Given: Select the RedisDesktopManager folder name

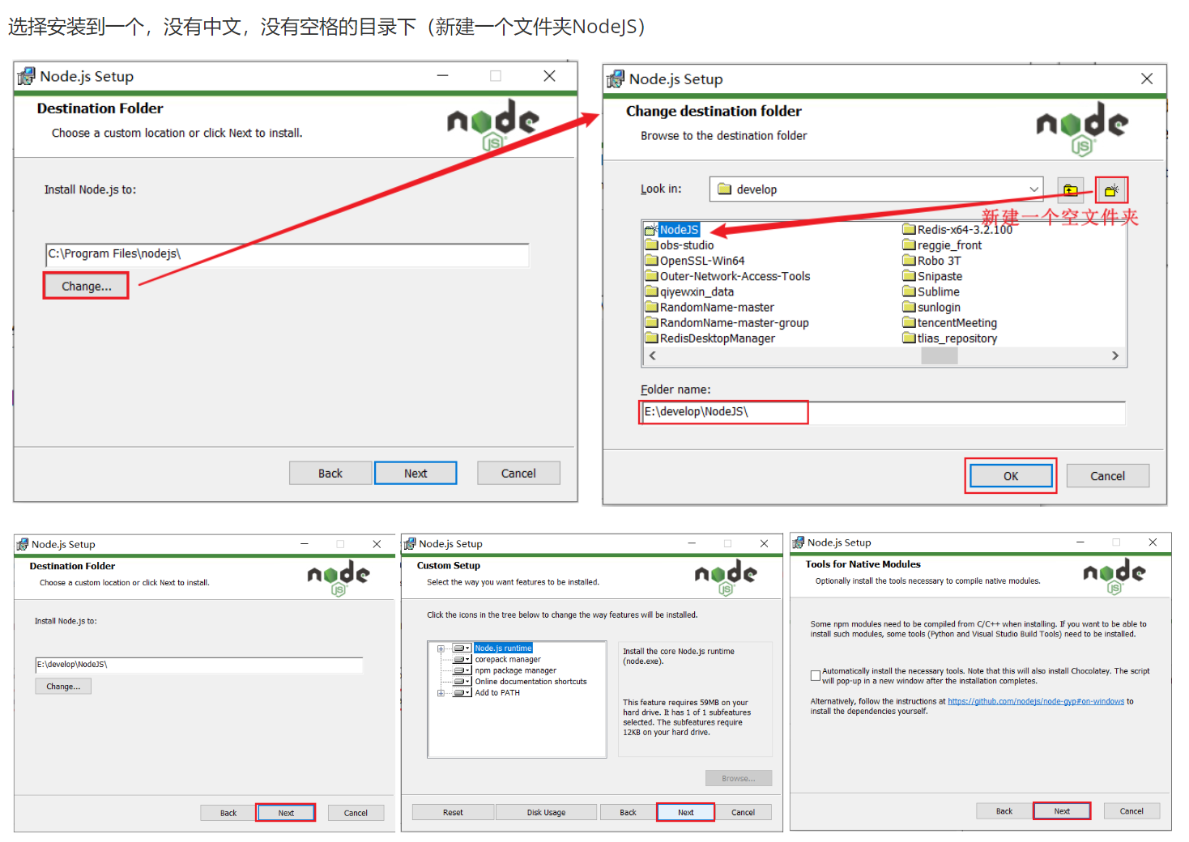Looking at the screenshot, I should point(717,338).
